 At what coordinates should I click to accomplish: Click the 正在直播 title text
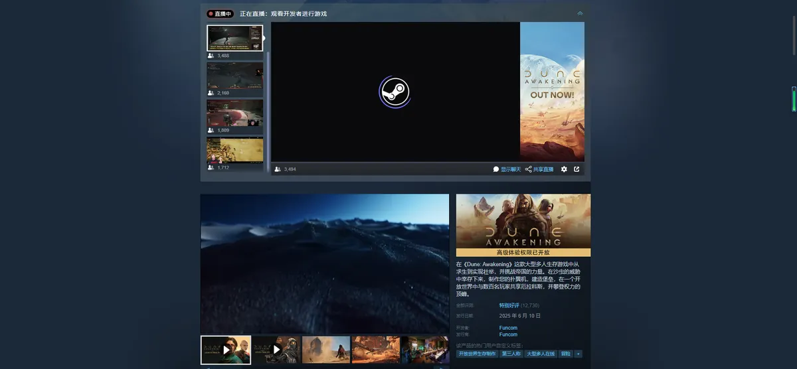(x=283, y=13)
